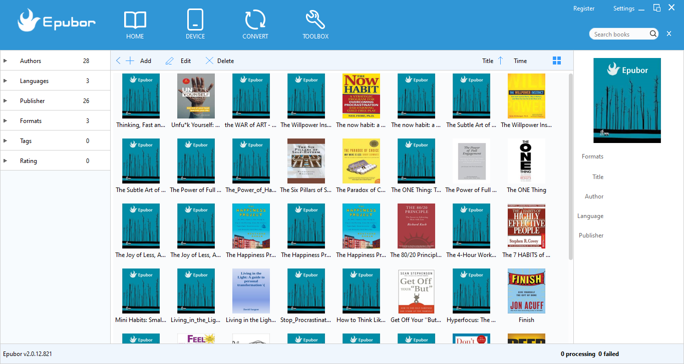Click the Add button label

point(146,61)
